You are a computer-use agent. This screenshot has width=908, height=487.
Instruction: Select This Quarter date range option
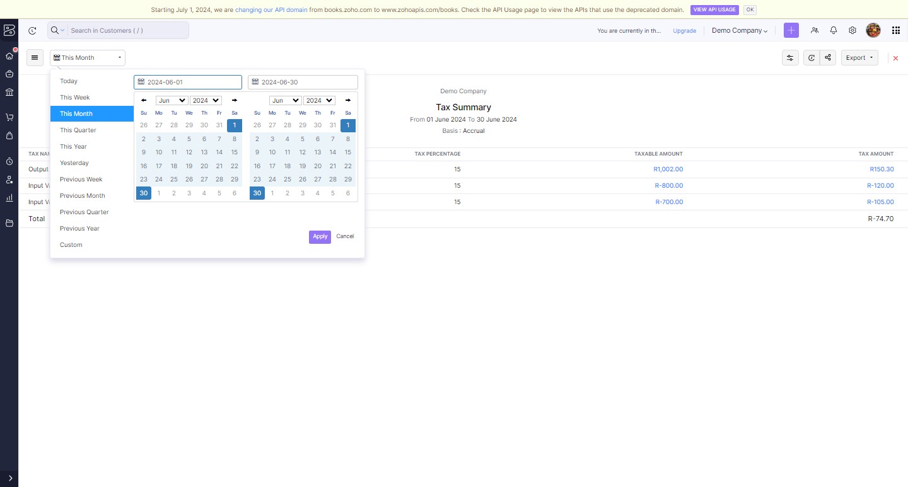point(78,130)
